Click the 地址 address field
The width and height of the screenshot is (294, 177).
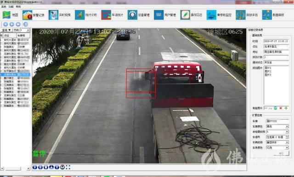tap(276, 52)
